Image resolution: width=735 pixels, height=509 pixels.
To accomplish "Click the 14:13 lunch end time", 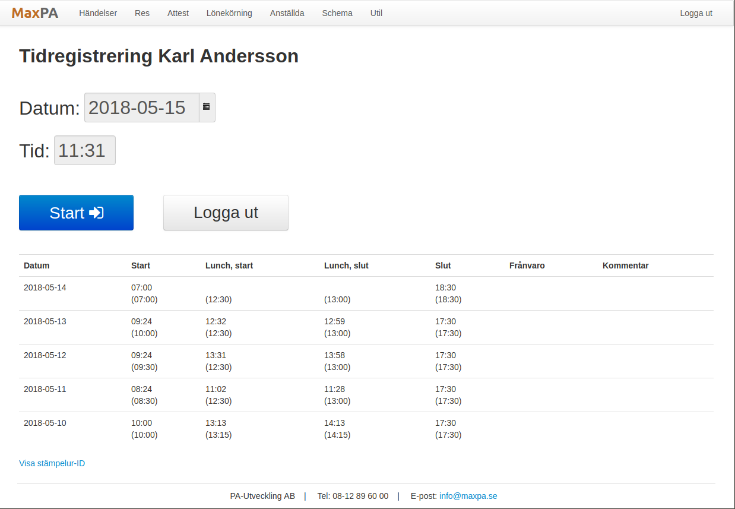I will (334, 423).
